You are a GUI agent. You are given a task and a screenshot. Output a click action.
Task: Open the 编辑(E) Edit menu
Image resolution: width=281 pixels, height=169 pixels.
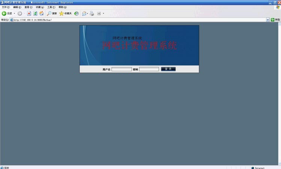click(17, 7)
